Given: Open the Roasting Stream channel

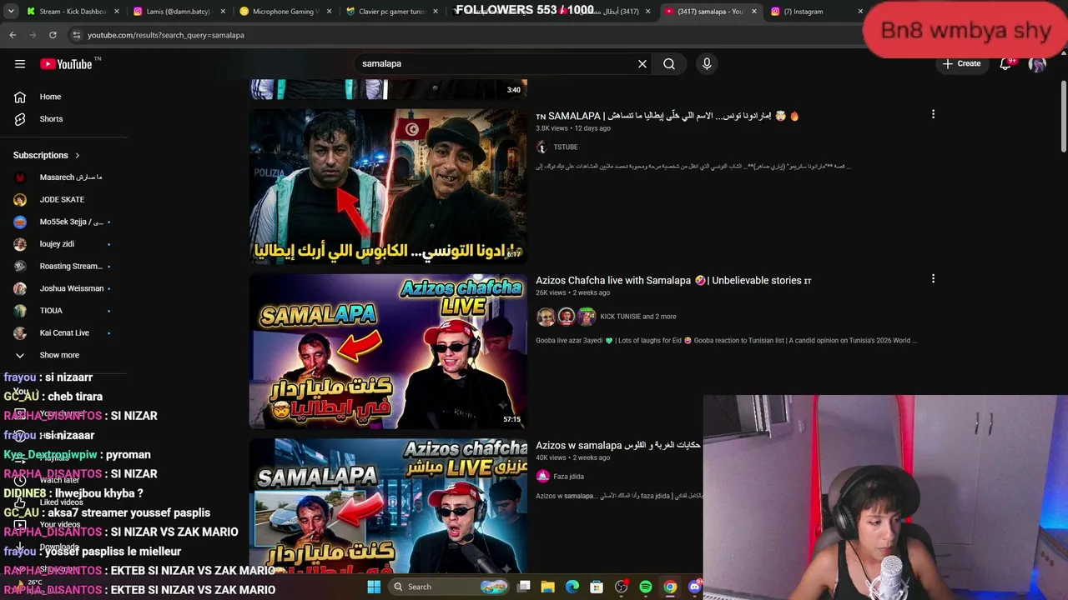Looking at the screenshot, I should click(63, 267).
